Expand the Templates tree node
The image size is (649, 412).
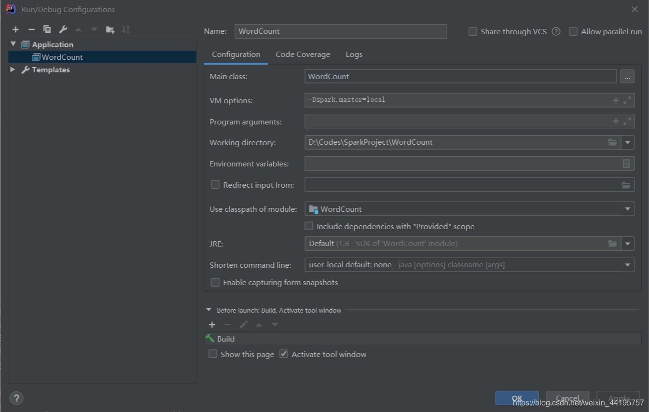click(x=13, y=69)
